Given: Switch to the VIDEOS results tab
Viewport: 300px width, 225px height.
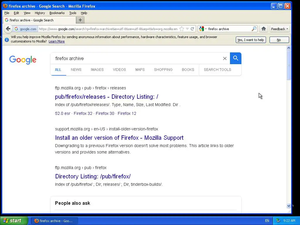Looking at the screenshot, I should pyautogui.click(x=120, y=70).
